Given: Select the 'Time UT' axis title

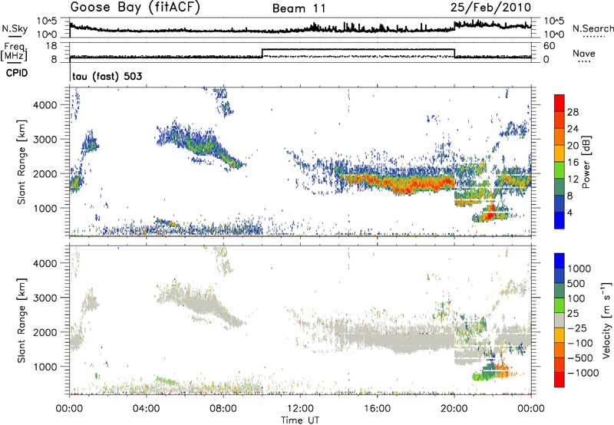Looking at the screenshot, I should (300, 420).
